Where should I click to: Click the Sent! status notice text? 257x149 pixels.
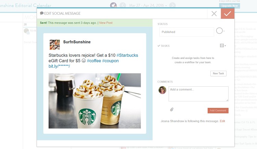coord(68,23)
